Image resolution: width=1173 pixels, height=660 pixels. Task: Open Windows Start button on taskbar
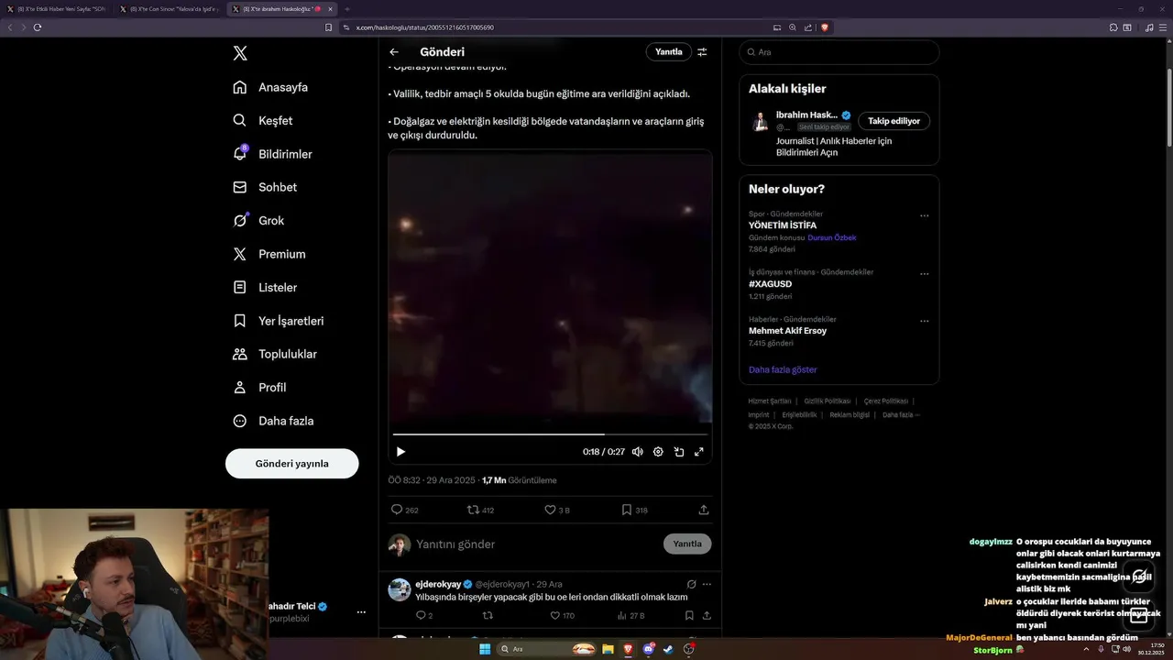(x=484, y=649)
